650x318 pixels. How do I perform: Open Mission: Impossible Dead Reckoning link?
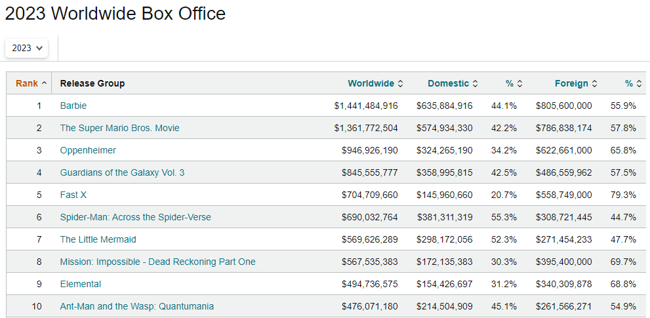click(157, 262)
